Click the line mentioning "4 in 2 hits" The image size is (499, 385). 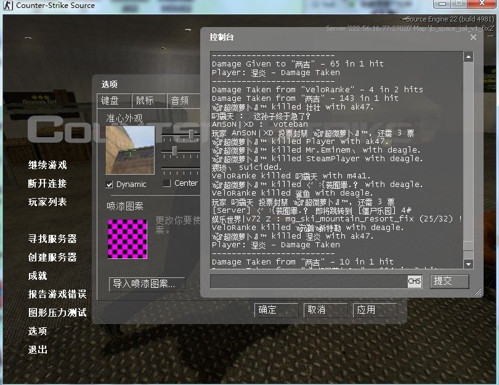[318, 90]
